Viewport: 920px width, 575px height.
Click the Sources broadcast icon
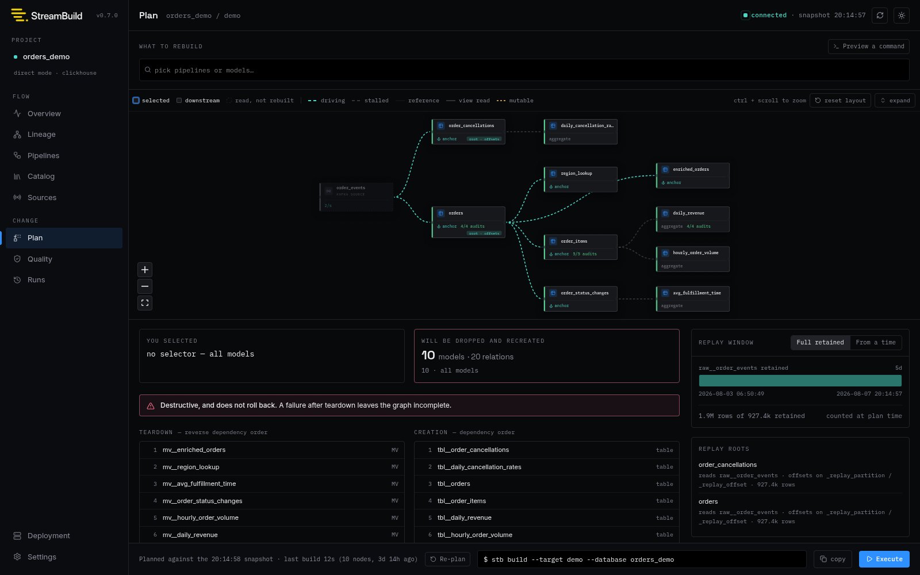17,197
